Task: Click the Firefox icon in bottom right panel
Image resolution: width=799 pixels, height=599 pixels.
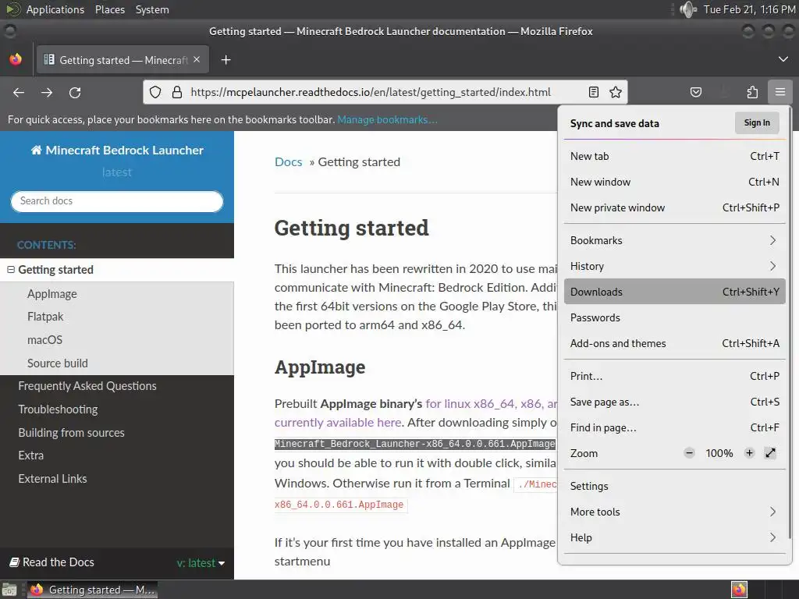Action: coord(739,590)
